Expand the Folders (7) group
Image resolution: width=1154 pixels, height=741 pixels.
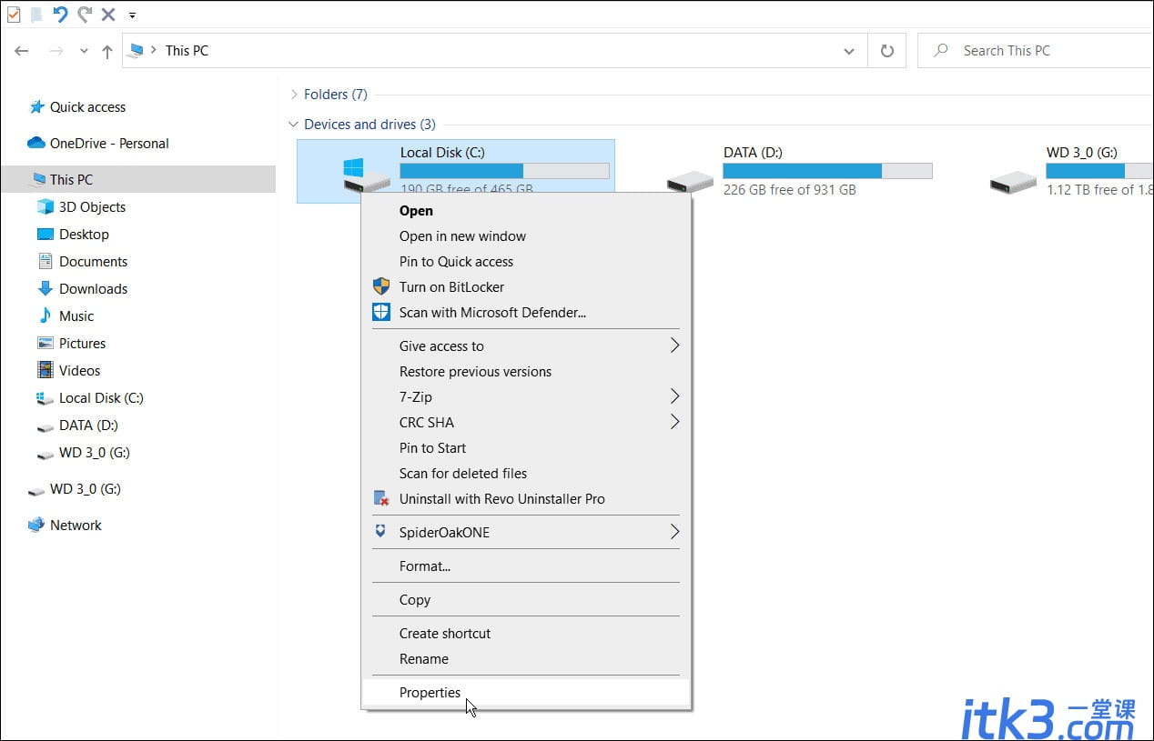pyautogui.click(x=294, y=95)
